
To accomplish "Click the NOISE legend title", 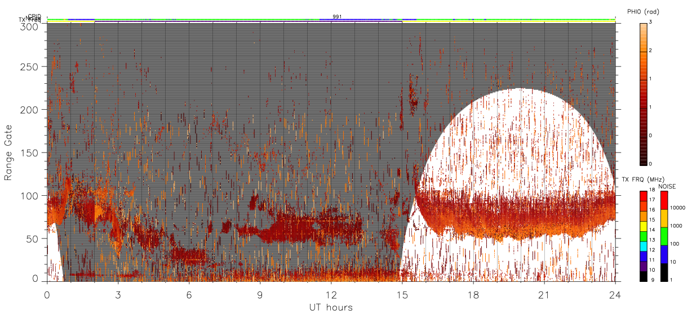I will point(667,186).
